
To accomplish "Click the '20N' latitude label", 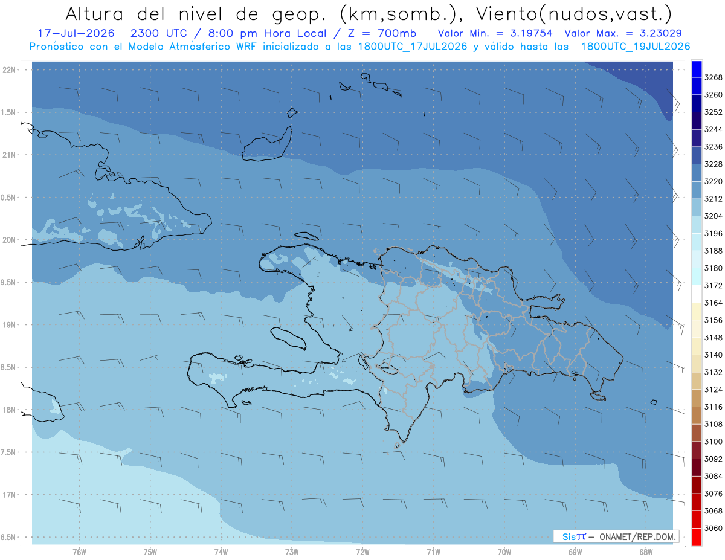I will click(9, 240).
